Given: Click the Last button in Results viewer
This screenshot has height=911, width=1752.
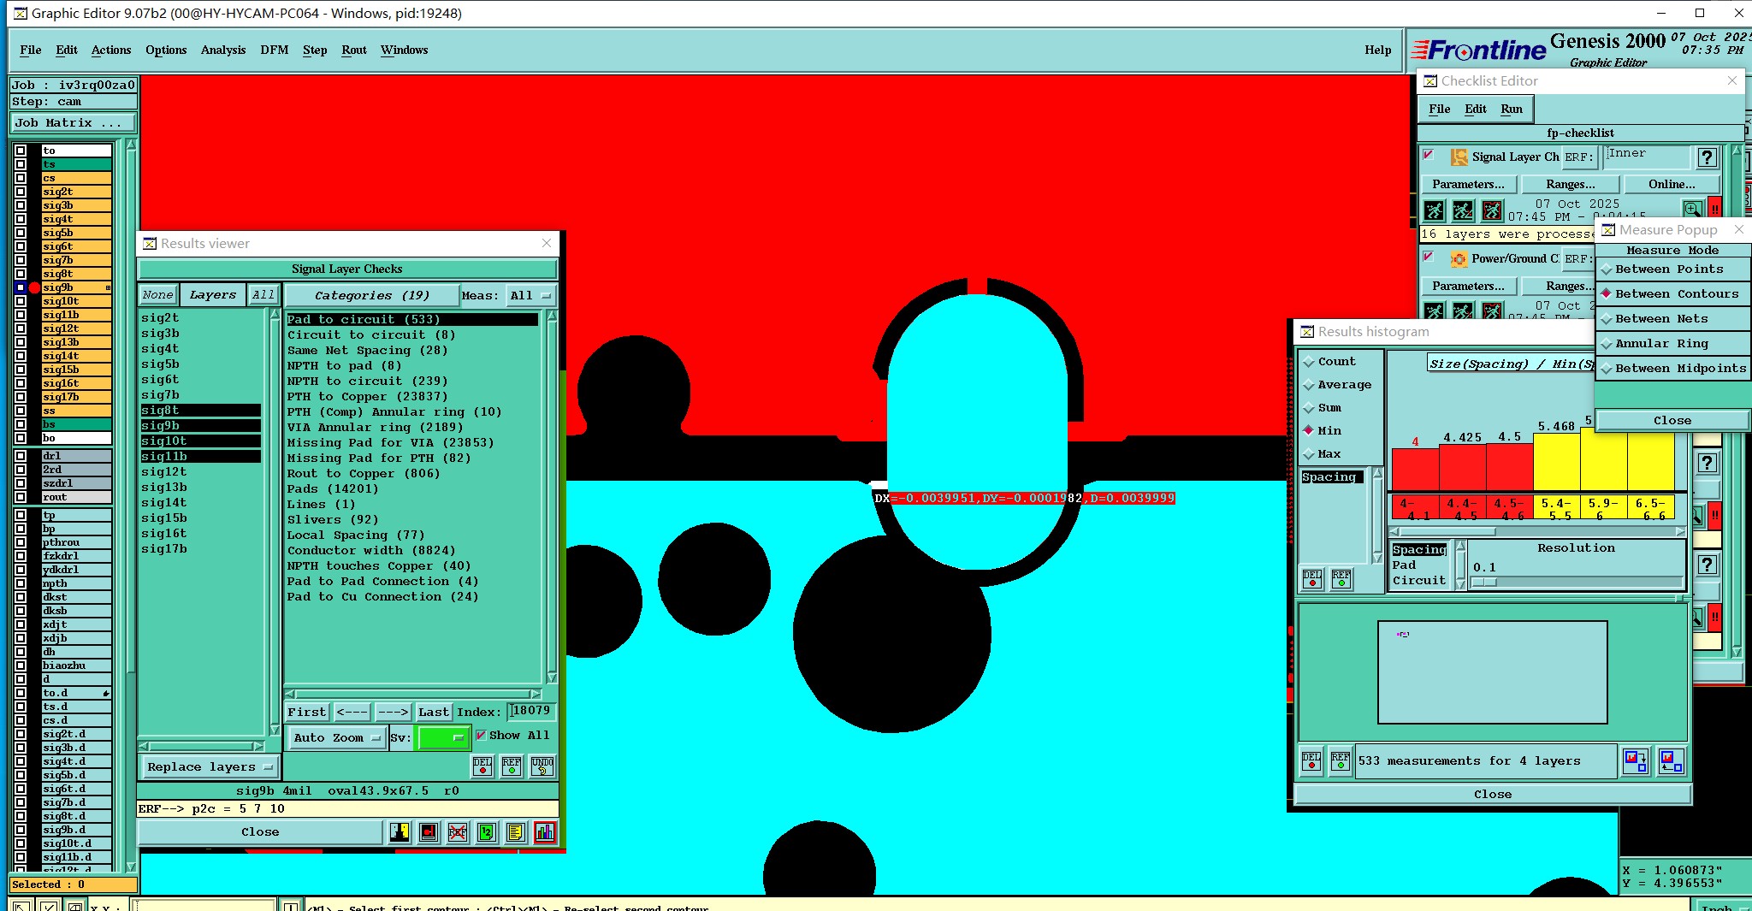Looking at the screenshot, I should tap(433, 712).
